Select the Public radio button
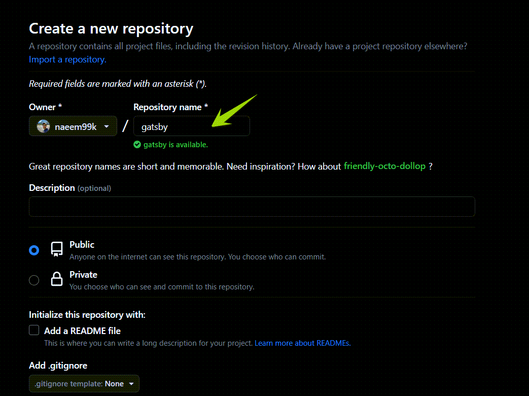The image size is (529, 396). pyautogui.click(x=34, y=250)
